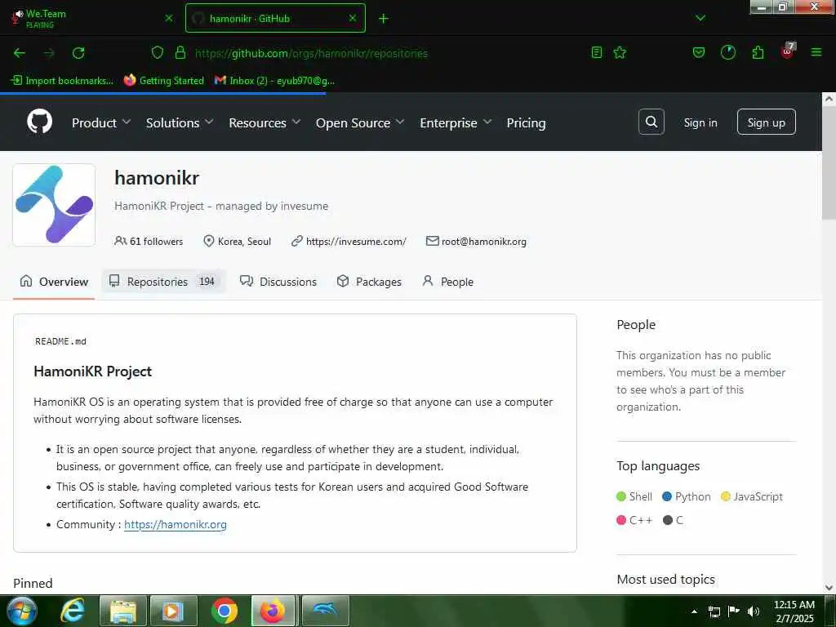Open the https://hamonikr.org community link
Viewport: 836px width, 627px height.
pyautogui.click(x=176, y=524)
